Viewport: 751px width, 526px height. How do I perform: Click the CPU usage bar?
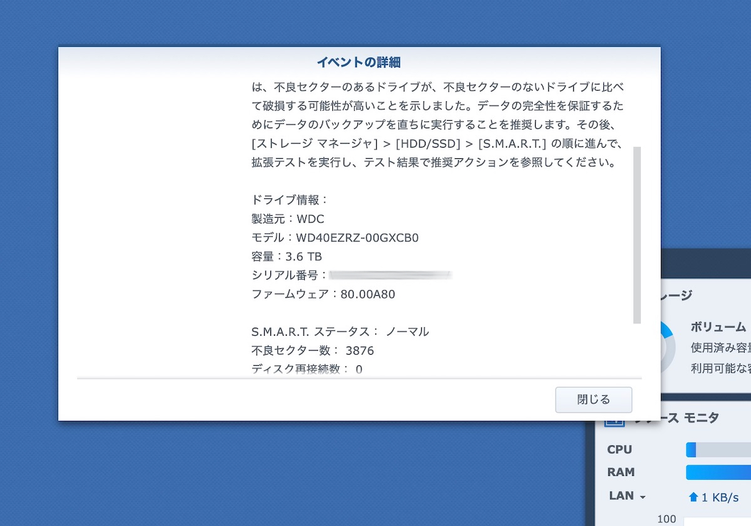coord(718,450)
